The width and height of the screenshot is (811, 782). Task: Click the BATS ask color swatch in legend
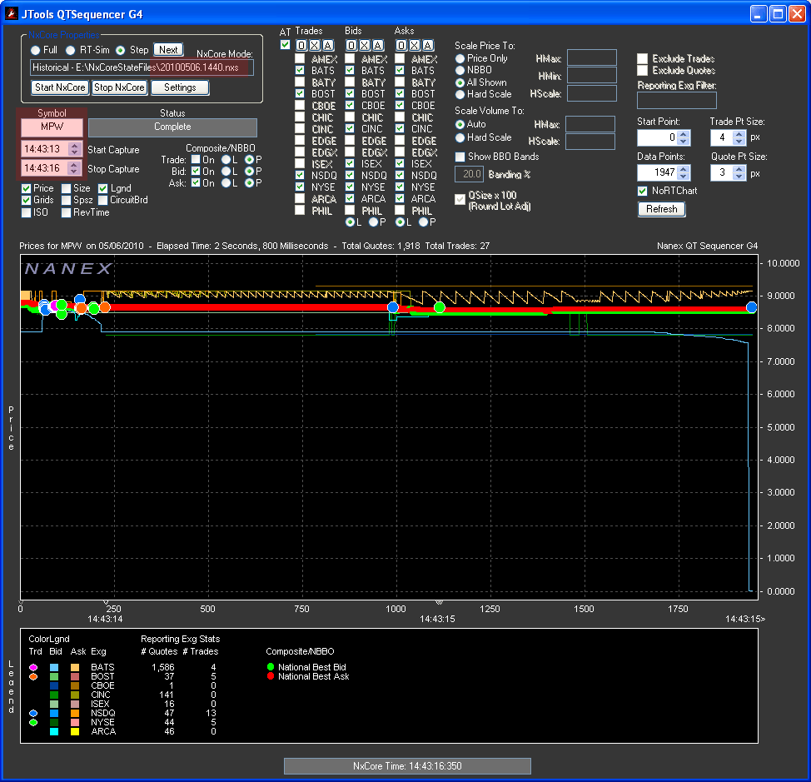tap(75, 668)
